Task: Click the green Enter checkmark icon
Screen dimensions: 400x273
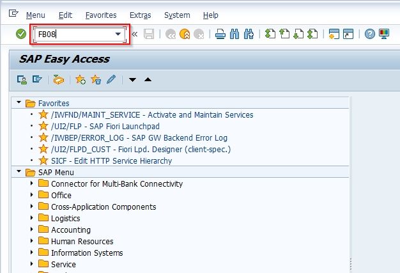Action: click(x=21, y=34)
